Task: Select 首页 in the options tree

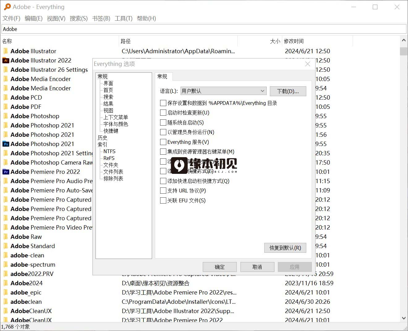Action: click(108, 90)
